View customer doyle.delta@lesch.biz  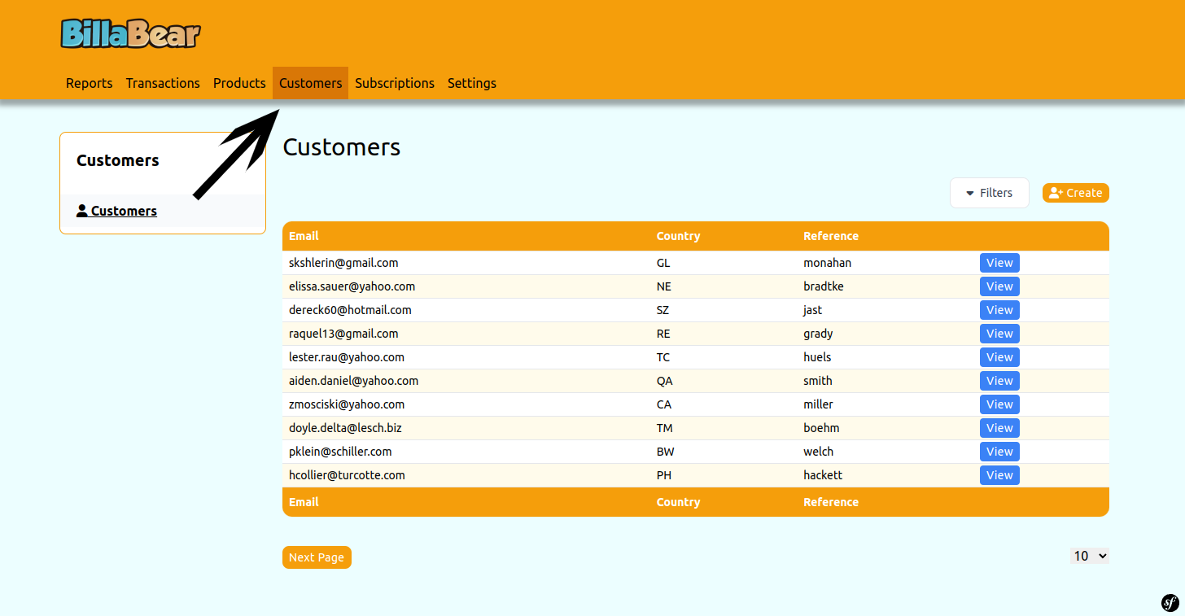[999, 428]
